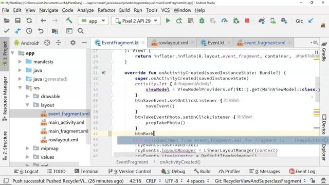Open the Event Log tool window
Viewport: 329px width, 185px height.
302,171
